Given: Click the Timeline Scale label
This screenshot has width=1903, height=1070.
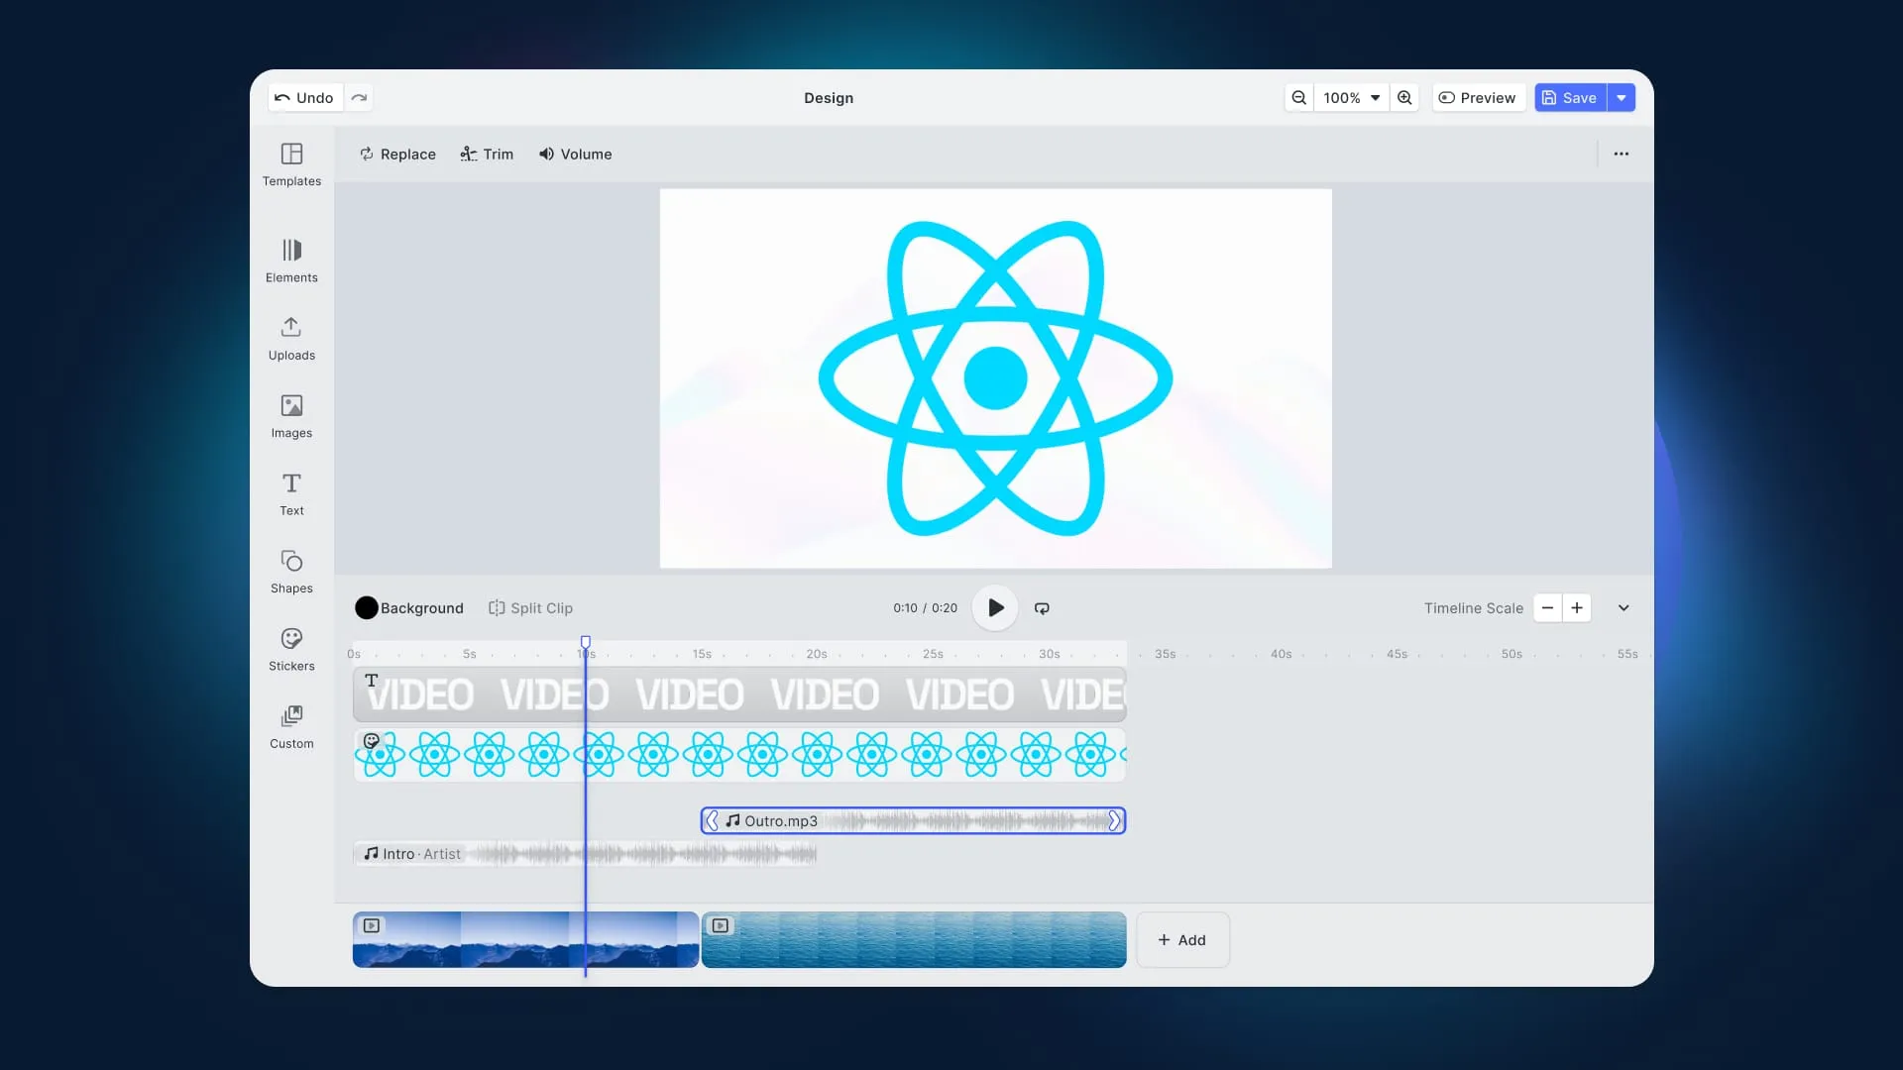Looking at the screenshot, I should coord(1474,608).
